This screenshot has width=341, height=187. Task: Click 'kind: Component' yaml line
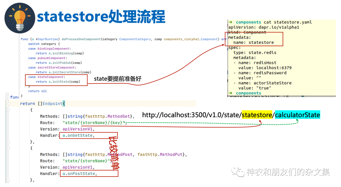pos(247,33)
